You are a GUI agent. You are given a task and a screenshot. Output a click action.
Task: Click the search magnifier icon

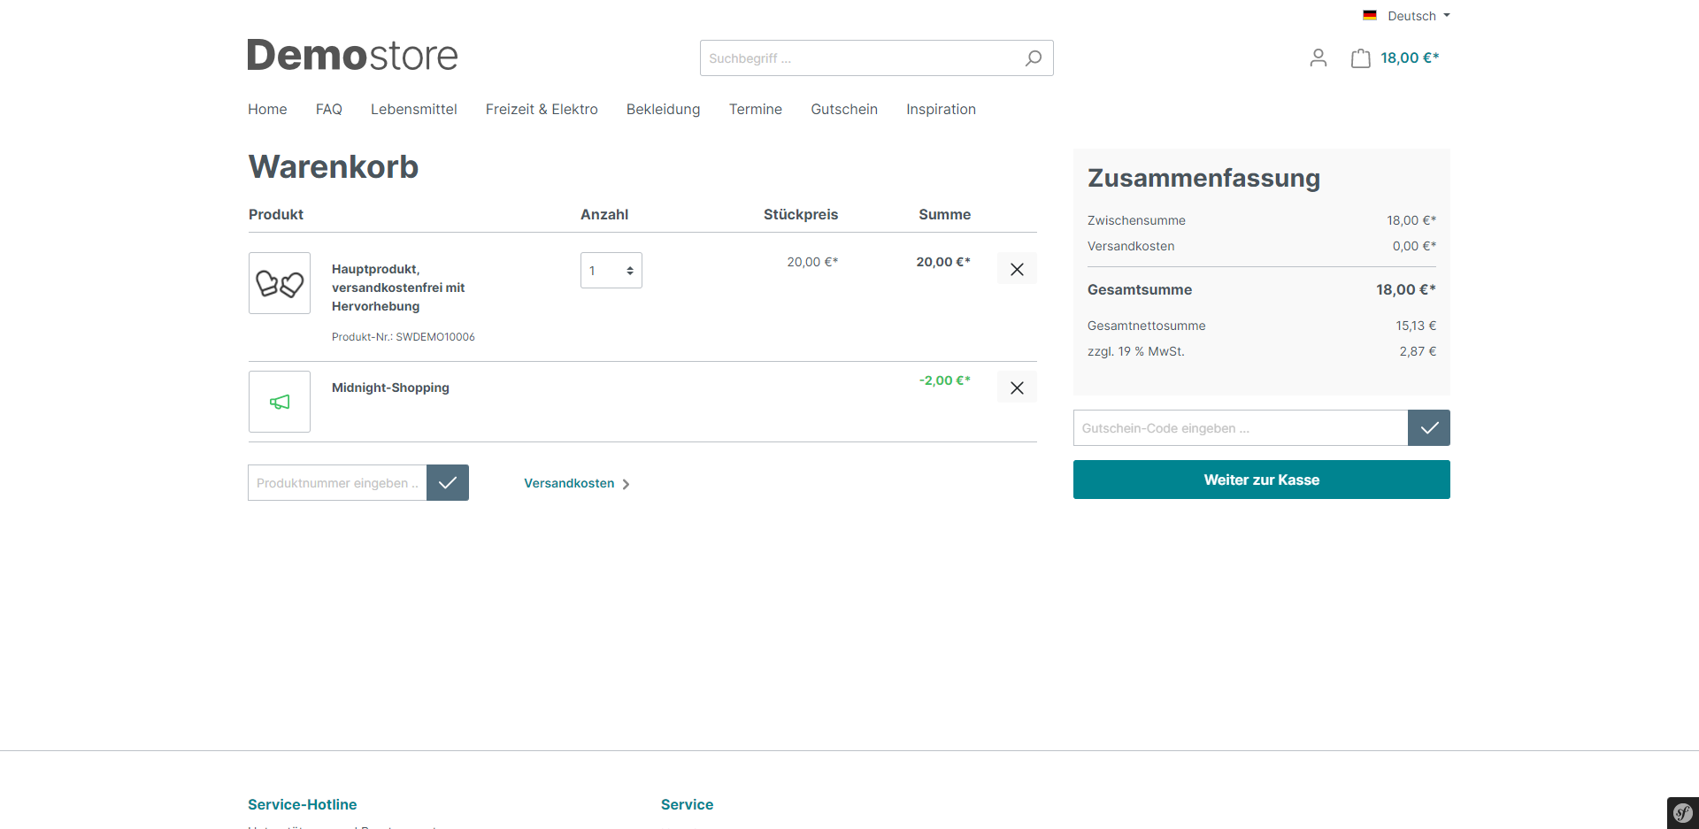(x=1033, y=58)
